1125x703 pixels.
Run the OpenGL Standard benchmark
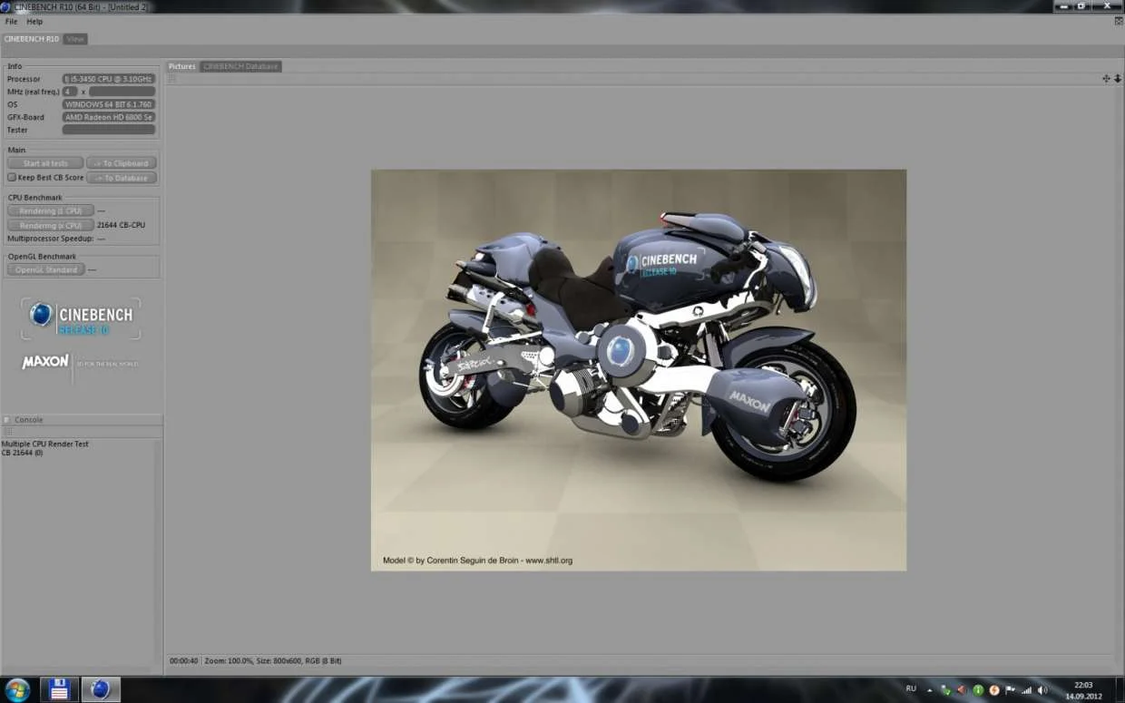tap(46, 270)
